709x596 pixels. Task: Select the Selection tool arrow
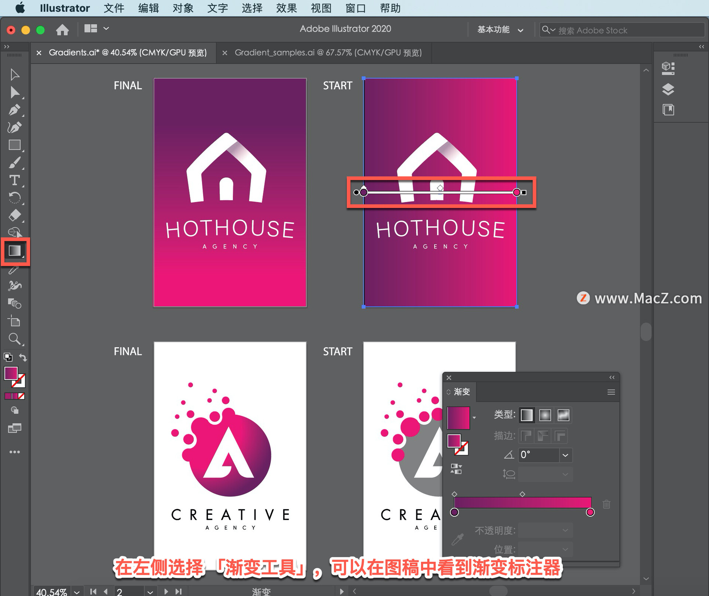click(15, 75)
